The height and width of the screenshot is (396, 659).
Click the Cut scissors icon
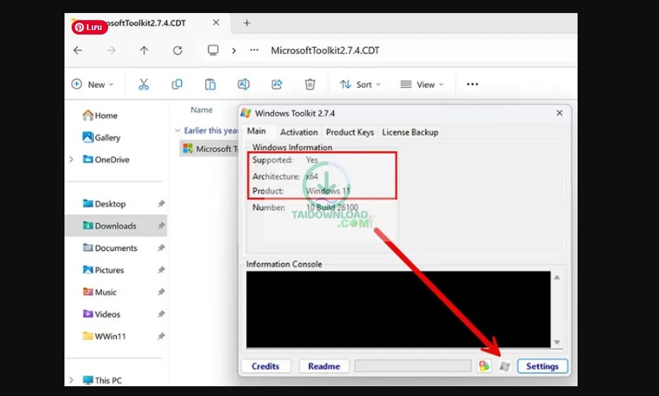point(144,84)
